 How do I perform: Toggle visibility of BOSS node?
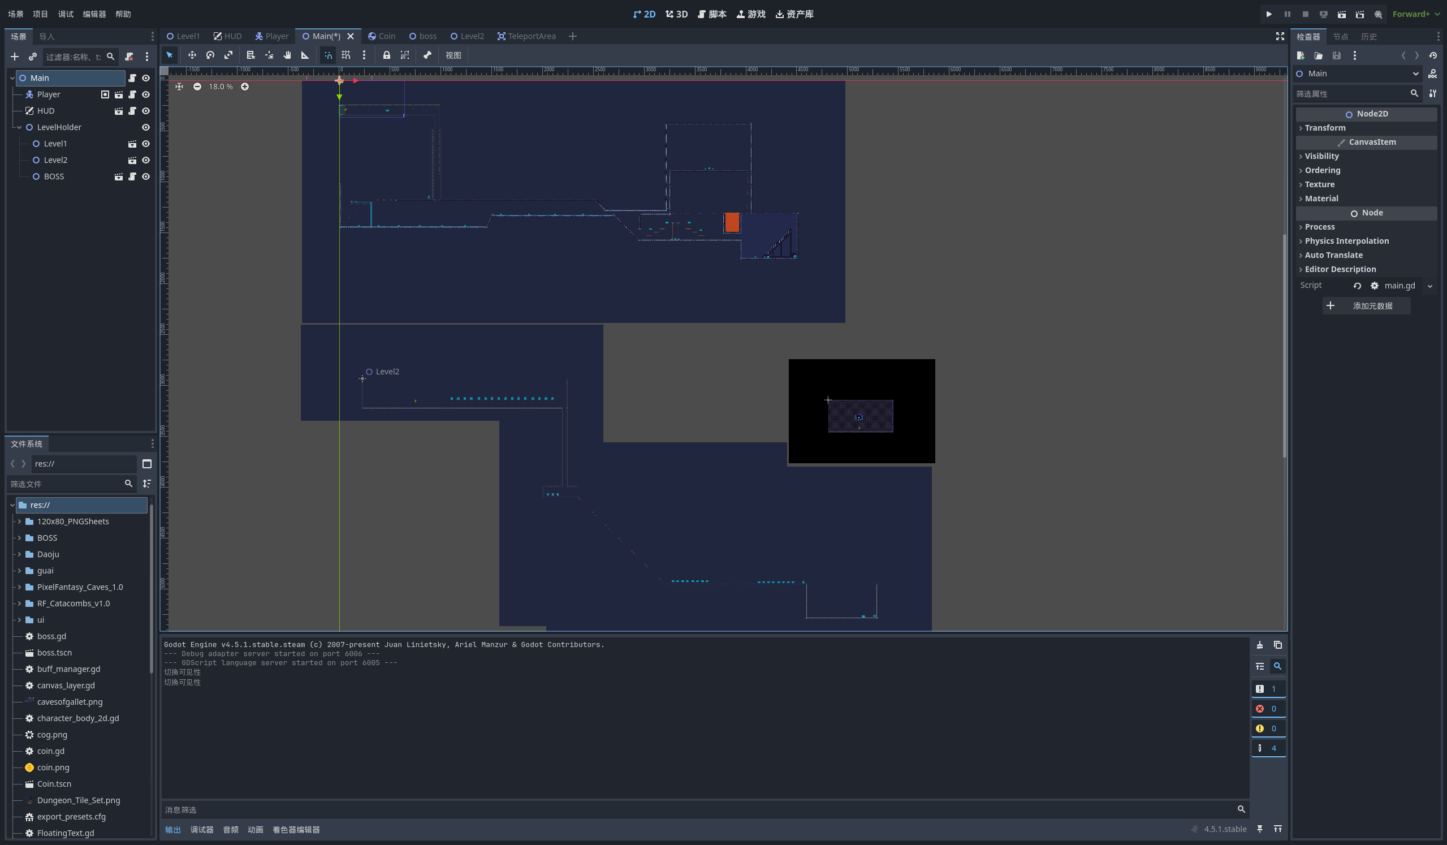tap(146, 176)
